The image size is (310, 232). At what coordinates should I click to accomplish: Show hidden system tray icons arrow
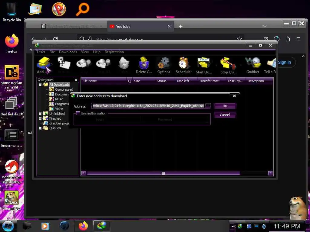(x=233, y=227)
